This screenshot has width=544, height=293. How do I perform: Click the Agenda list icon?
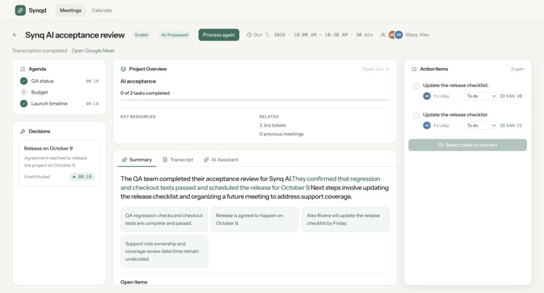coord(23,69)
